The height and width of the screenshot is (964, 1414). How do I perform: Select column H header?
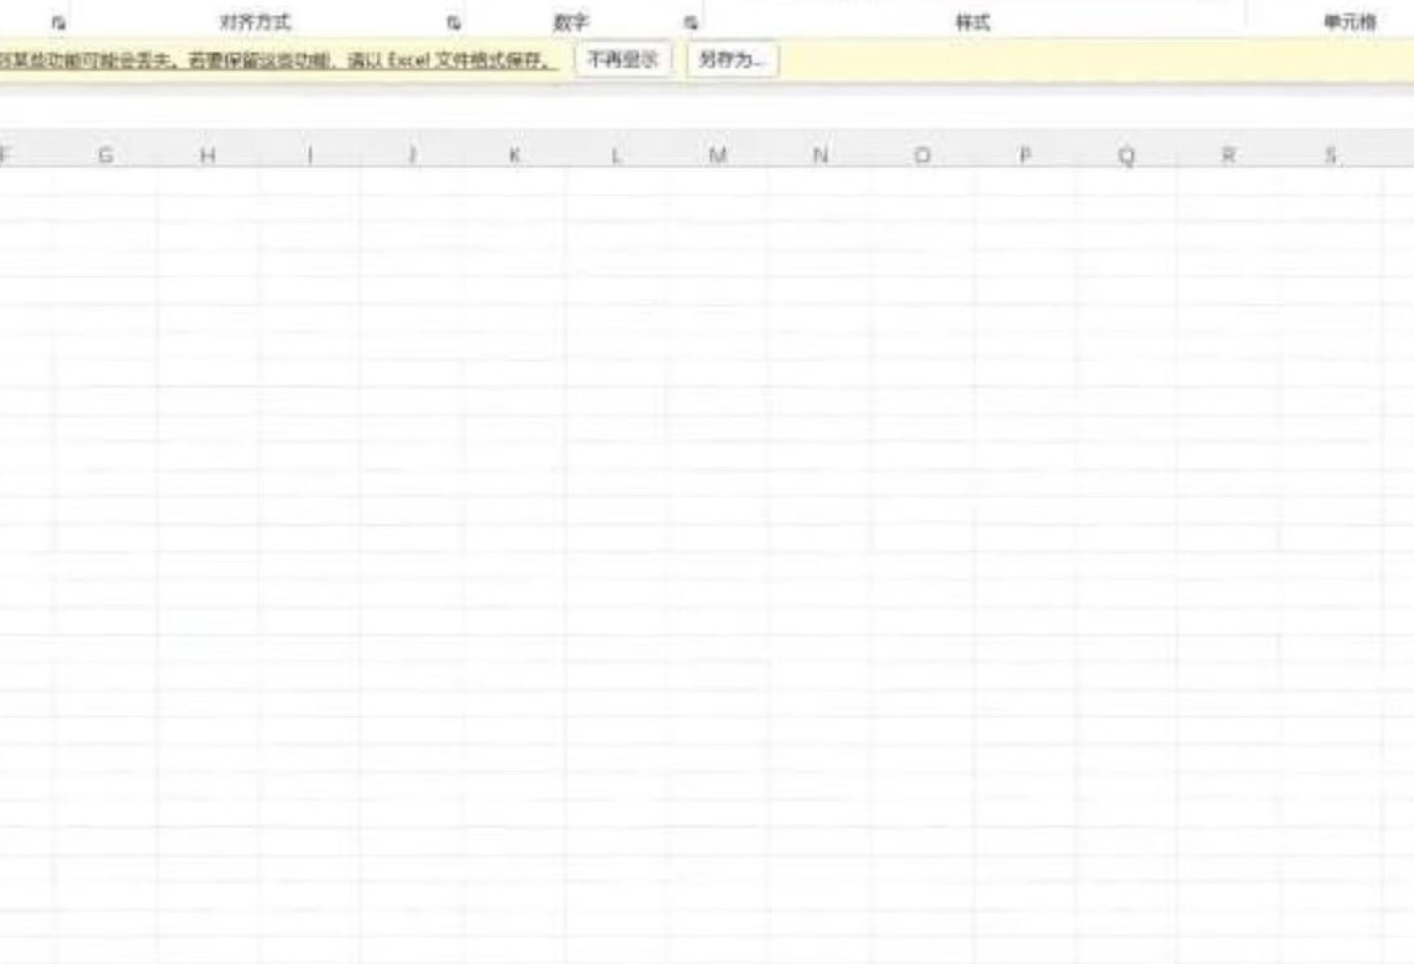tap(208, 155)
